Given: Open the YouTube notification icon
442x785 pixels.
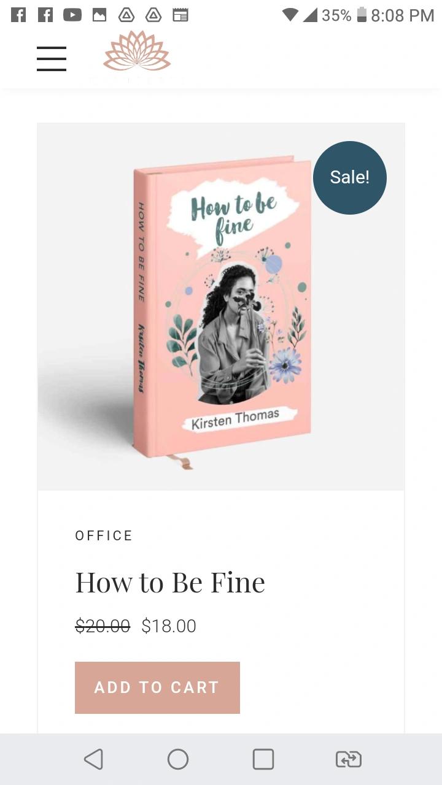Looking at the screenshot, I should 72,15.
